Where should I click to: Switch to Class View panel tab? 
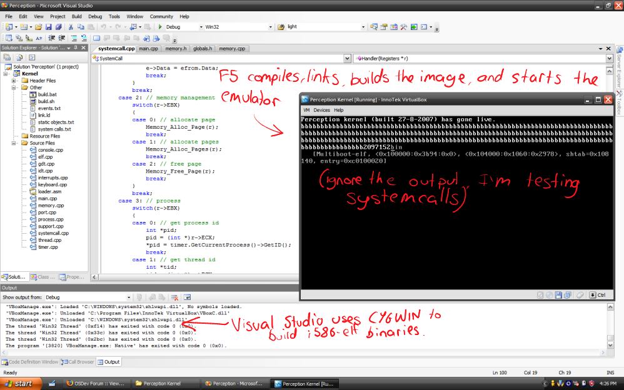[x=43, y=277]
